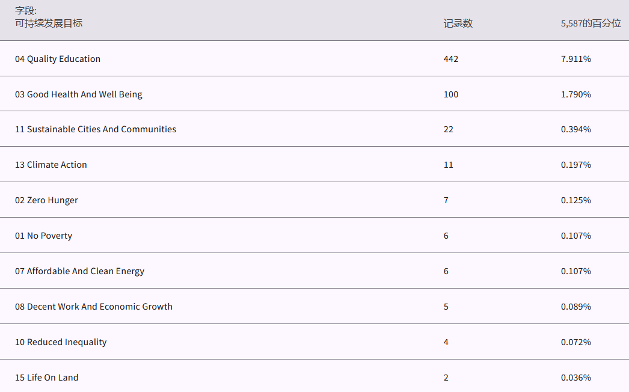Select the 02 Zero Hunger entry

point(46,200)
